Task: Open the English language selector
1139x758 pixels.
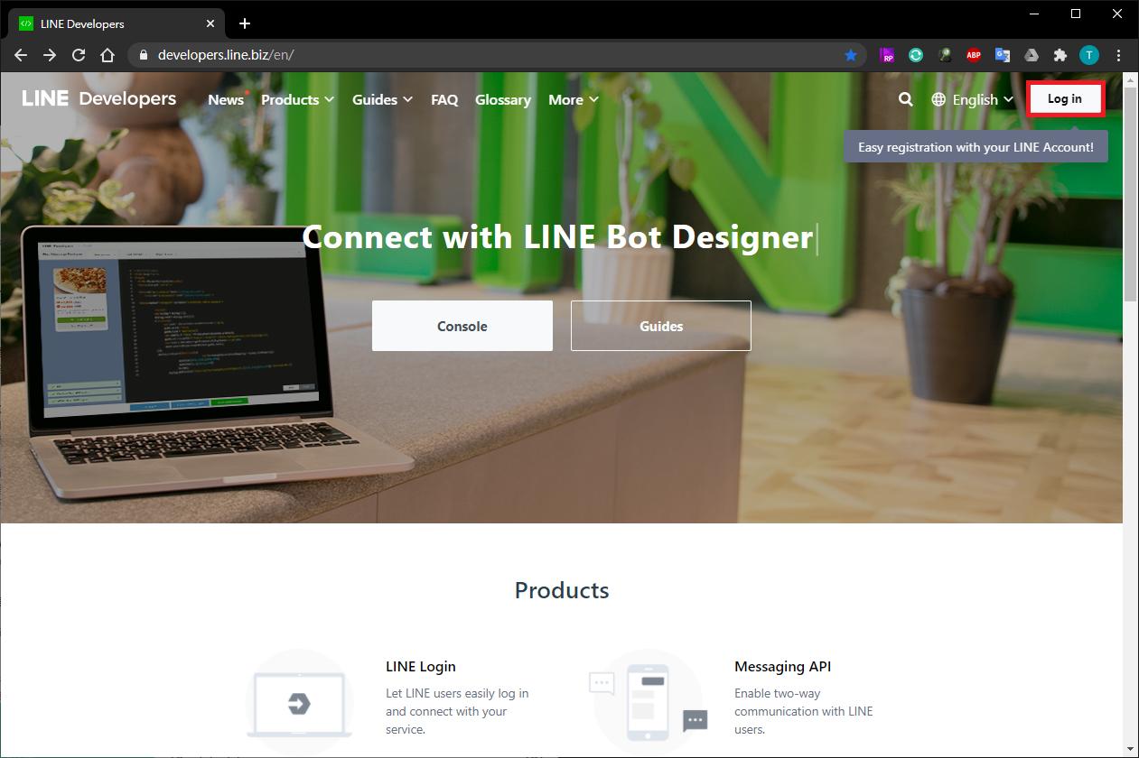Action: (x=972, y=100)
